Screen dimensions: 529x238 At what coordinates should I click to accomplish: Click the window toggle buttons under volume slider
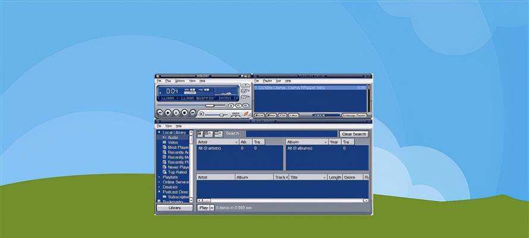pos(236,117)
